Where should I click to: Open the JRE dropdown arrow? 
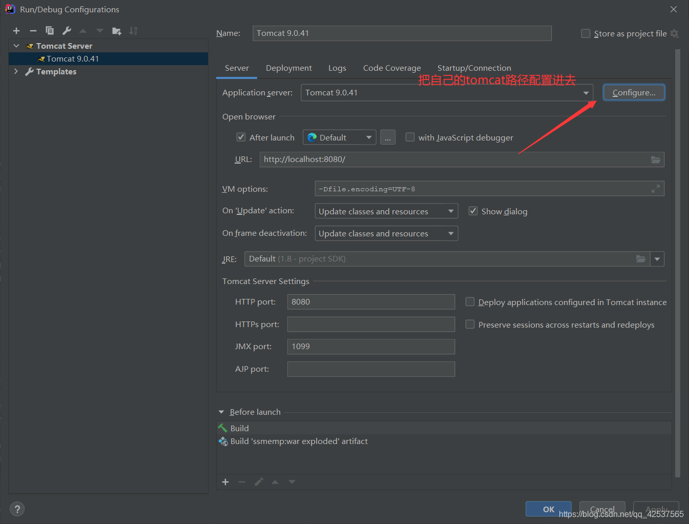click(657, 259)
